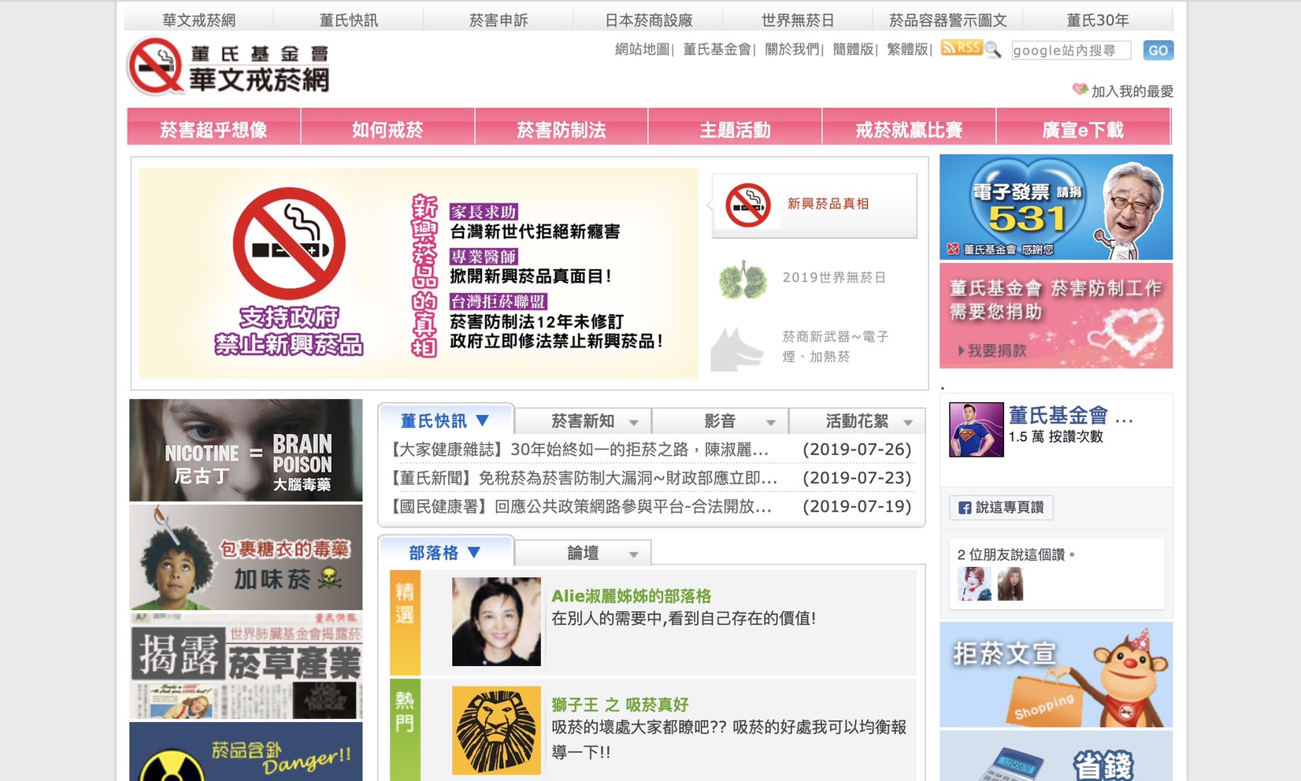The image size is (1301, 781).
Task: Open the 董氏基金會 header link
Action: [717, 49]
